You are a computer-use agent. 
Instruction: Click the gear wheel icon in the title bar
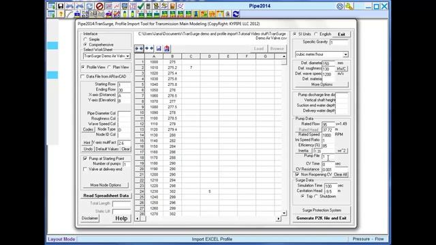click(x=340, y=6)
